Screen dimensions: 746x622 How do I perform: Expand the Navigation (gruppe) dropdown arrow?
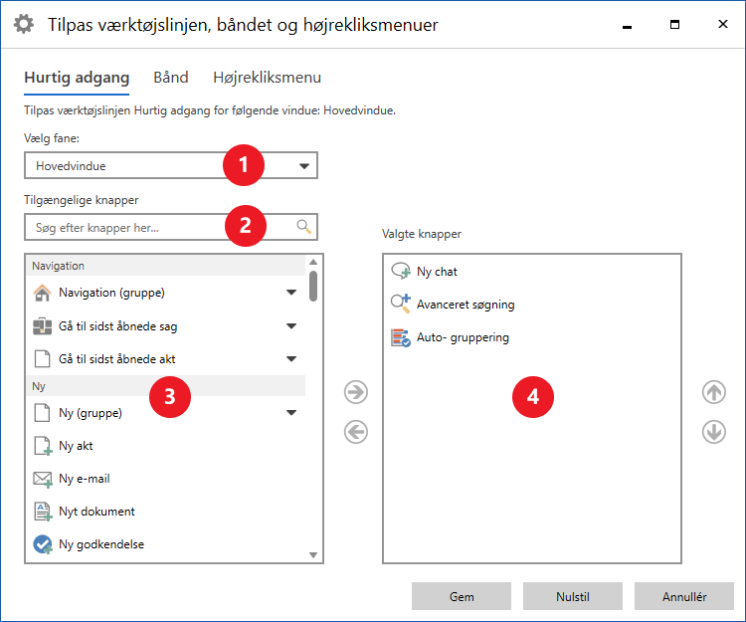click(291, 293)
